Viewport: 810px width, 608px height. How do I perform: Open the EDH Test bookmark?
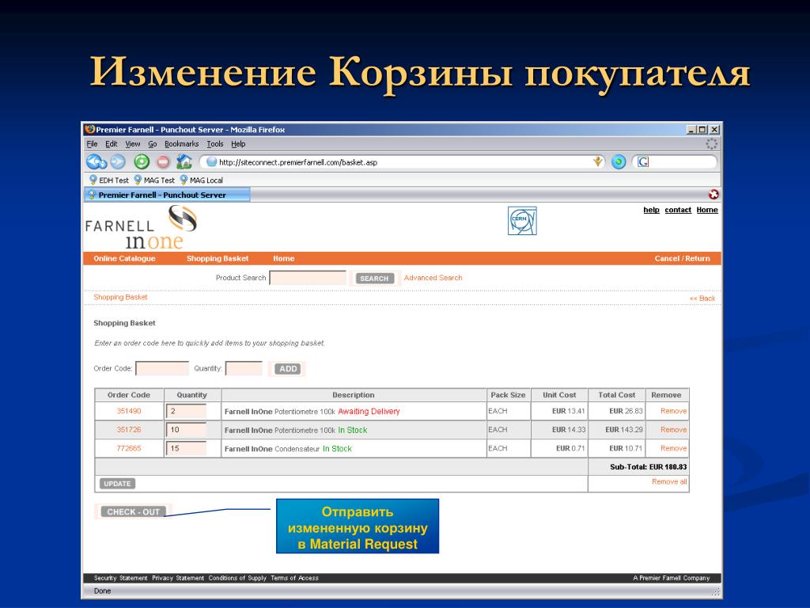point(109,180)
